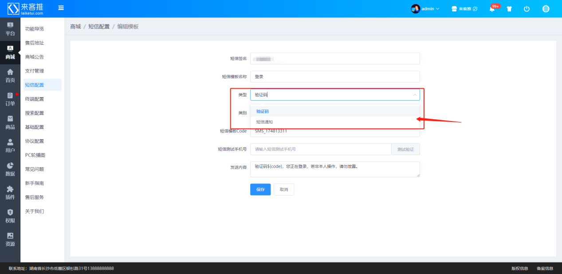This screenshot has height=274, width=562.
Task: Open the admin avatar picture
Action: (x=415, y=9)
